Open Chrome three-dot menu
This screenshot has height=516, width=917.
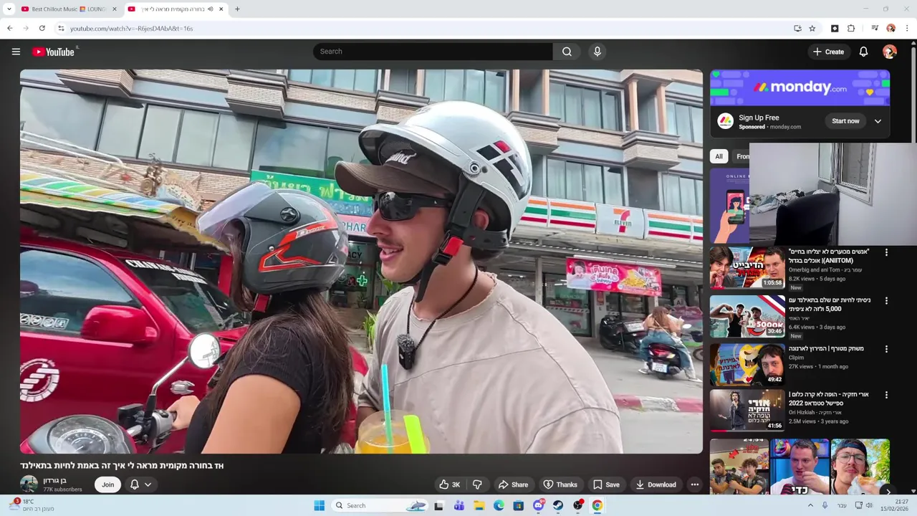(907, 29)
